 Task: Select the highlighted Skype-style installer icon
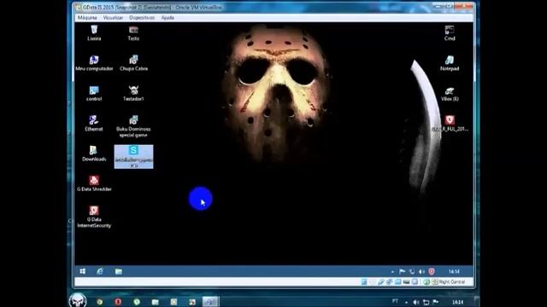[x=133, y=157]
